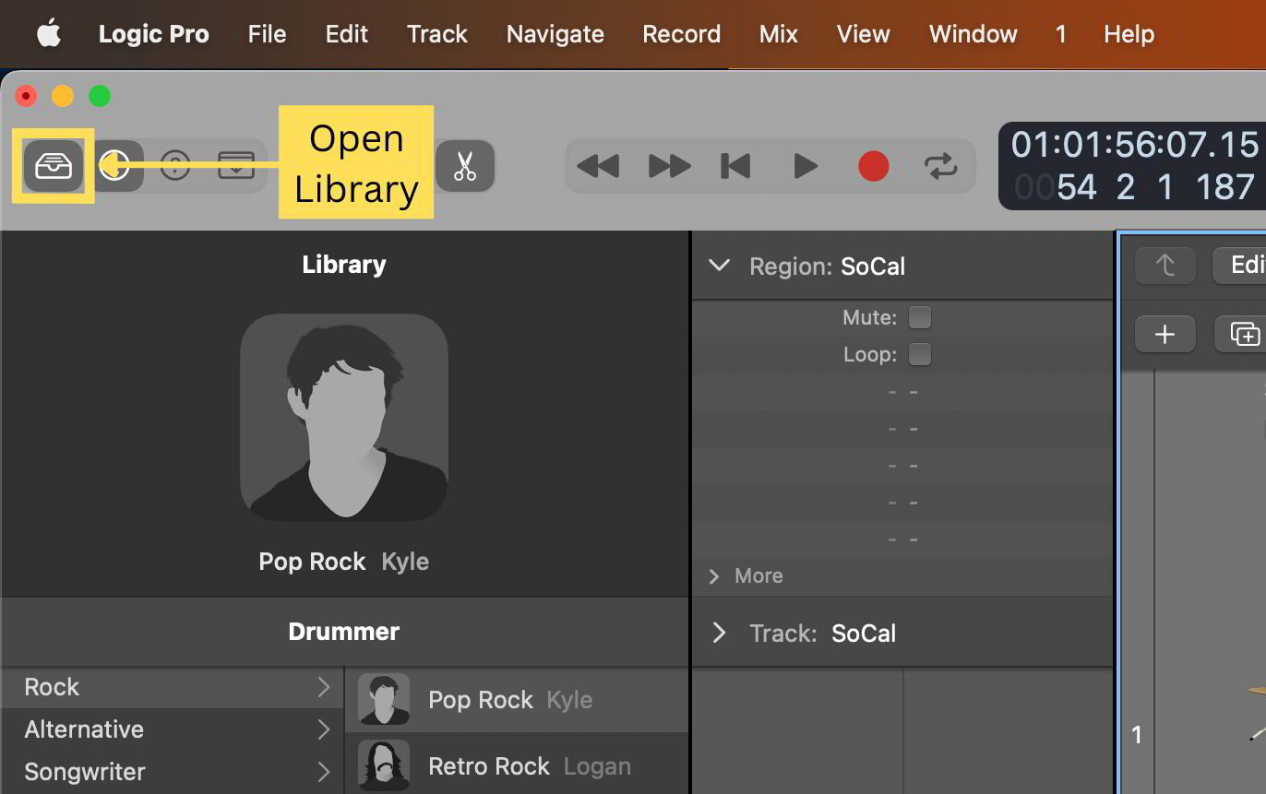The height and width of the screenshot is (794, 1266).
Task: Select the scissors split tool
Action: 465,166
